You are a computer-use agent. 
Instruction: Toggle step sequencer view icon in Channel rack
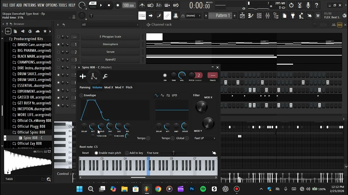coord(340,25)
